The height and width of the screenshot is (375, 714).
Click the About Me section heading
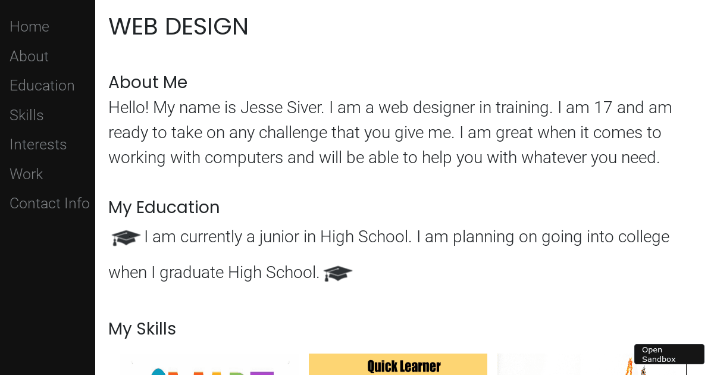coord(148,82)
